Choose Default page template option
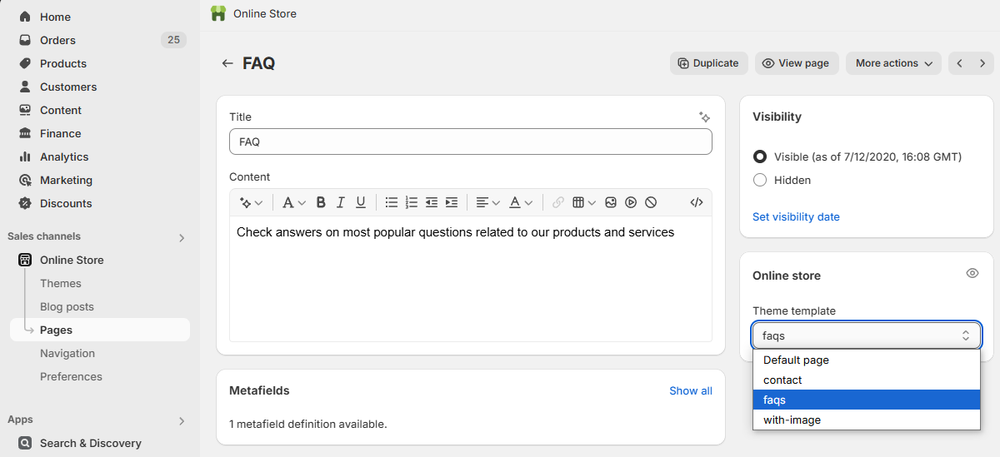This screenshot has width=1000, height=457. click(x=867, y=360)
